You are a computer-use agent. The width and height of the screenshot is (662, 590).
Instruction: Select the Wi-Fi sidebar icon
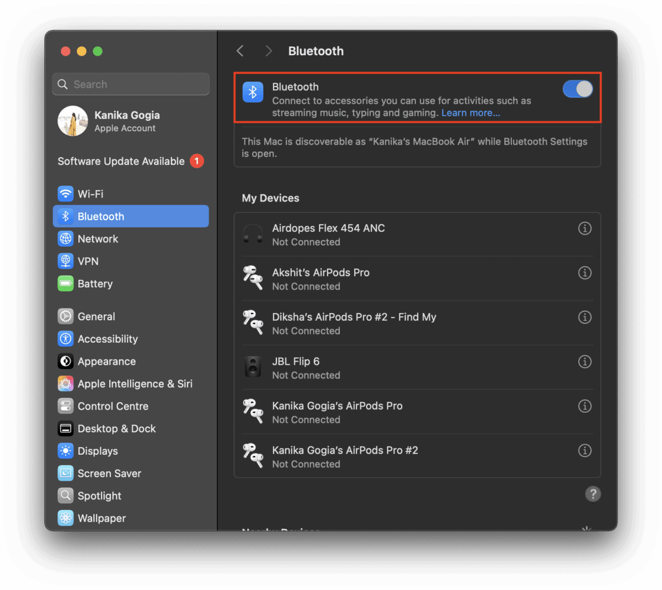[x=66, y=194]
